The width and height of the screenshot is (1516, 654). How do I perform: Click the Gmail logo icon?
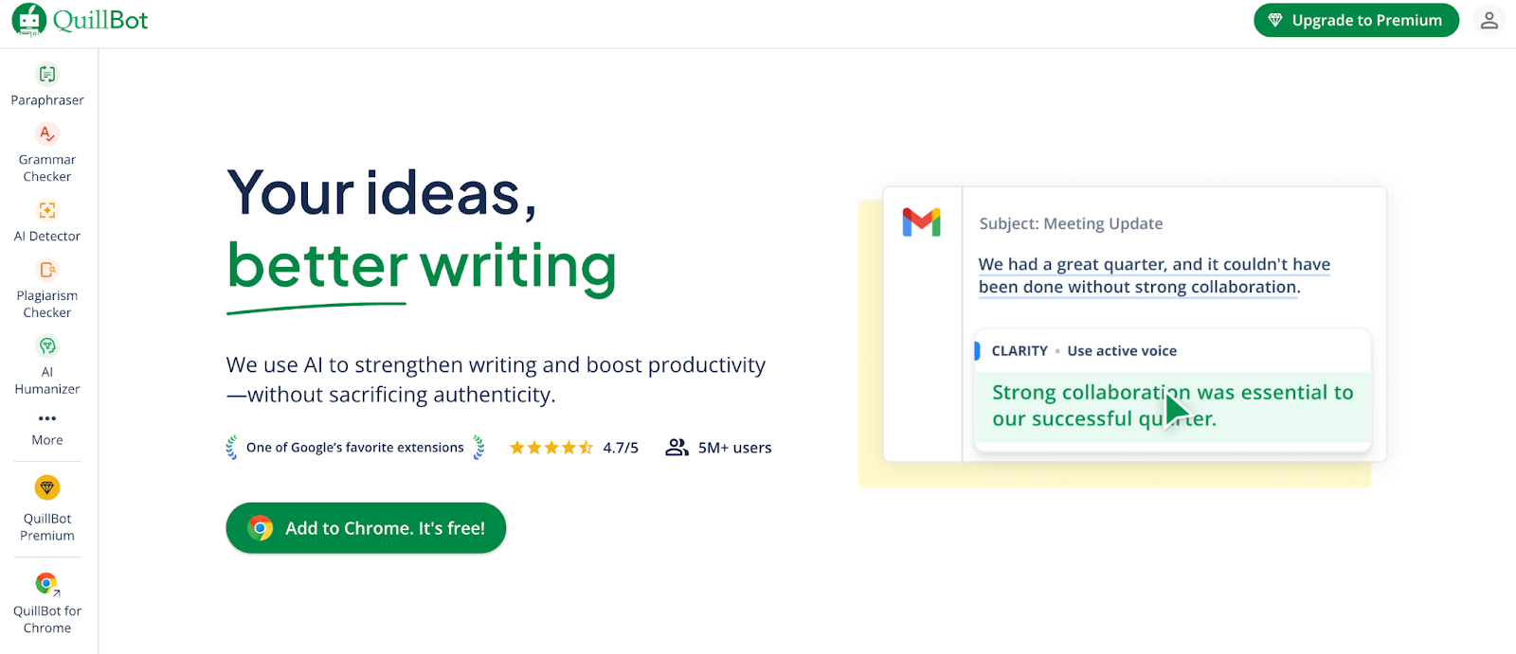pyautogui.click(x=921, y=222)
